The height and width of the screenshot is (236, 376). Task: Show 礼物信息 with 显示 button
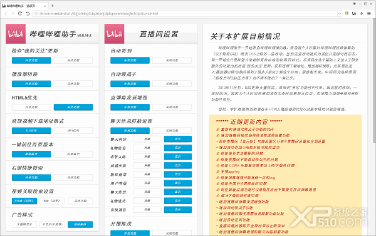pyautogui.click(x=178, y=148)
